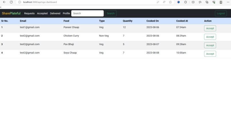Add page to favorites star

coord(170,2)
